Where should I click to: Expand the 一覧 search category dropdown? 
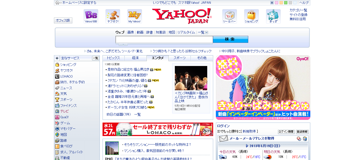[207, 32]
